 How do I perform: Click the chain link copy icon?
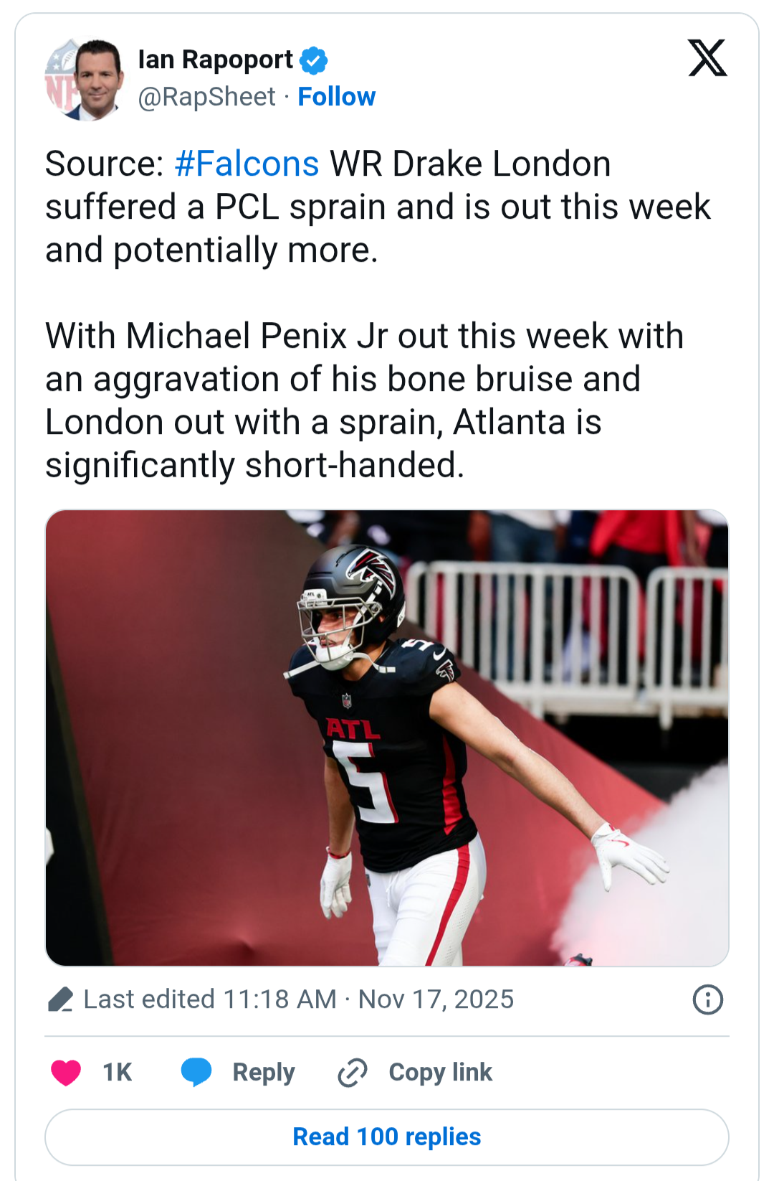point(353,1072)
